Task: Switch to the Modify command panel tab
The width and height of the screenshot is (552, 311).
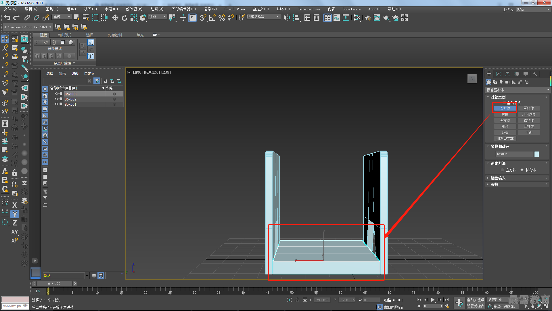Action: (498, 74)
